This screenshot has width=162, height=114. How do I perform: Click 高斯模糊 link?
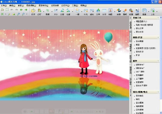tap(139, 106)
